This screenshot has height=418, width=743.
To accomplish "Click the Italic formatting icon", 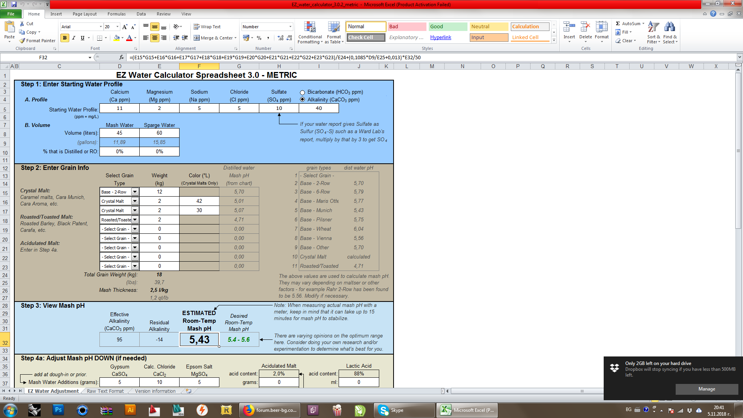I will (x=74, y=38).
